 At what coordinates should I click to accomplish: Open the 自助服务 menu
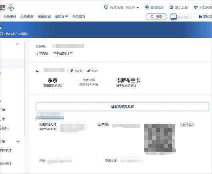[x=10, y=17]
